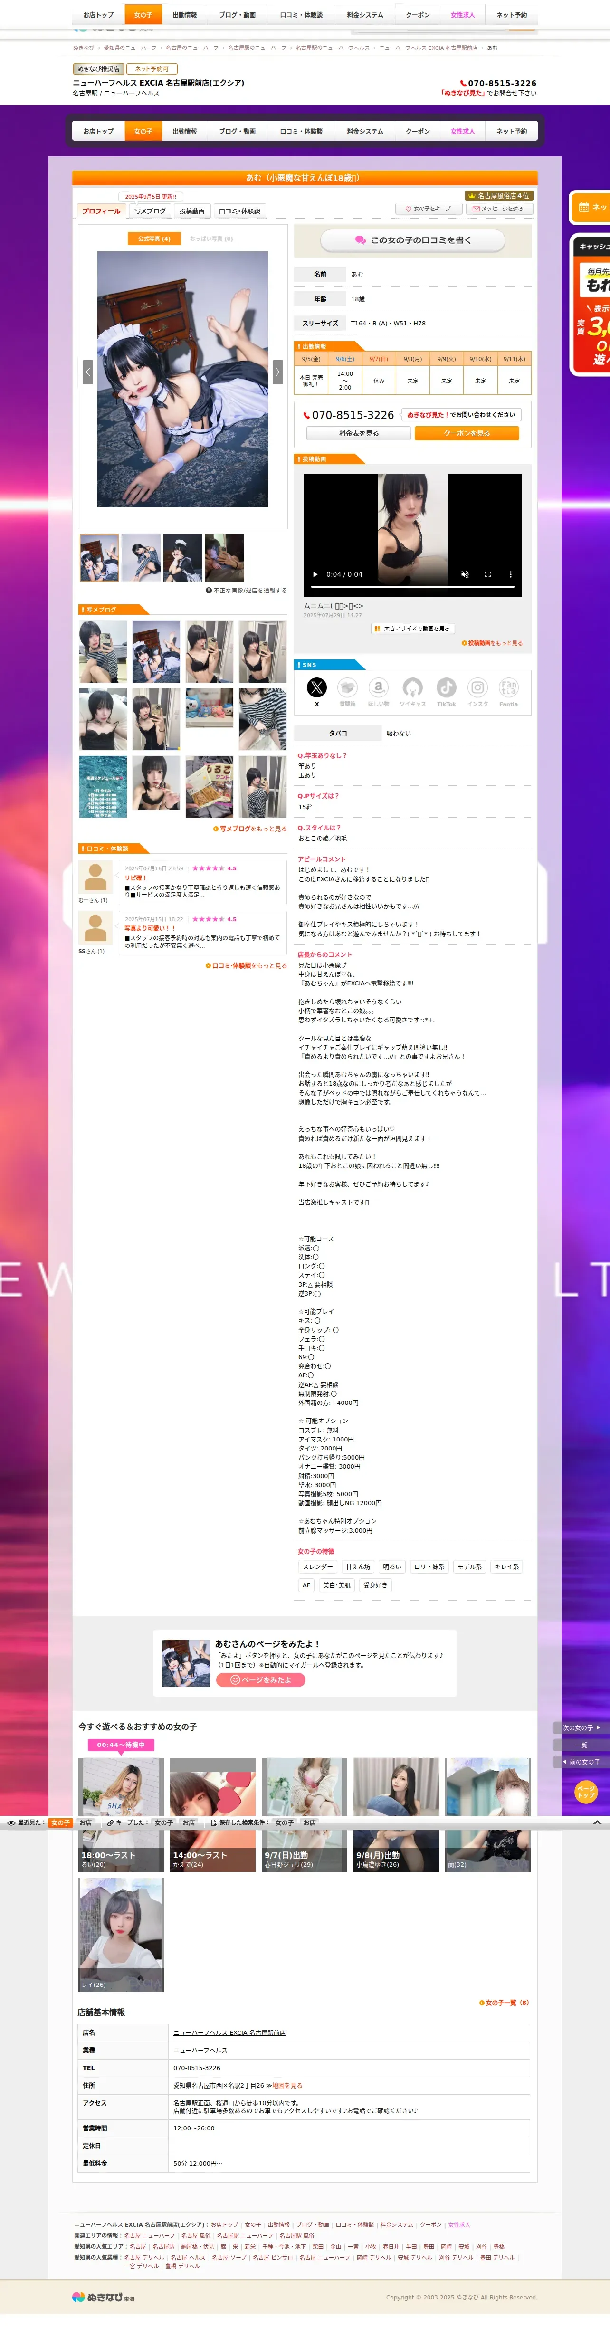
Task: Click この女の子の口コミを書く speech bubble button
Action: click(x=413, y=240)
